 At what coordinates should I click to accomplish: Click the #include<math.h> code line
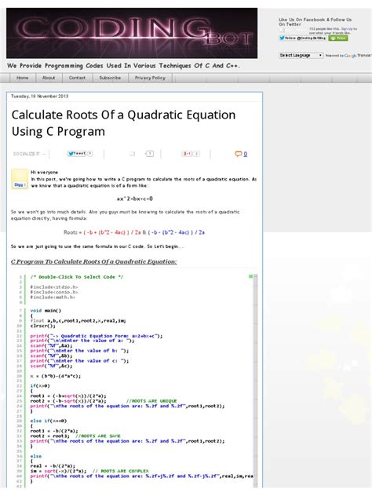point(53,297)
